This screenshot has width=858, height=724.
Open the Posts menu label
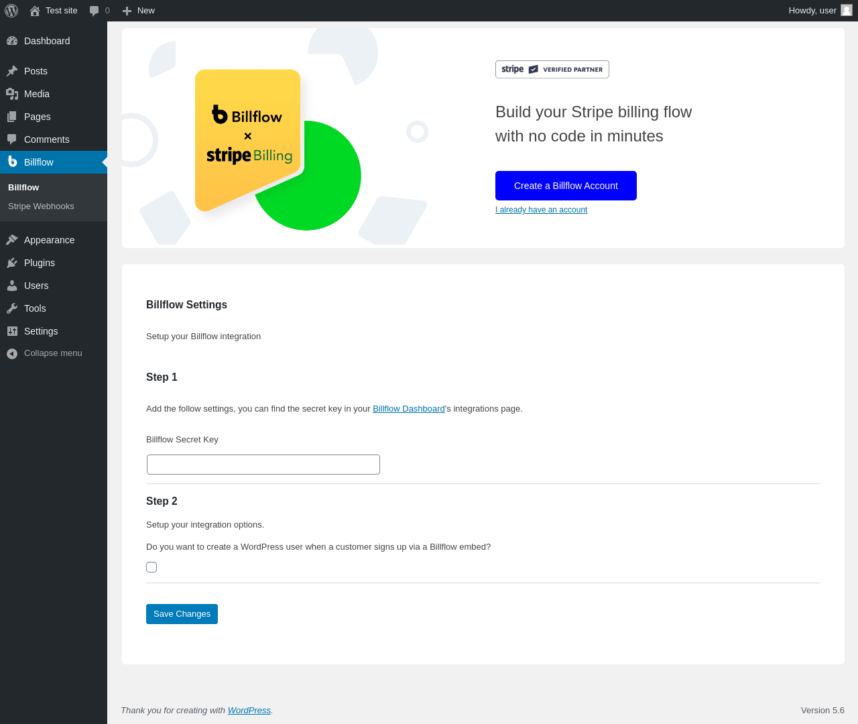pyautogui.click(x=36, y=71)
